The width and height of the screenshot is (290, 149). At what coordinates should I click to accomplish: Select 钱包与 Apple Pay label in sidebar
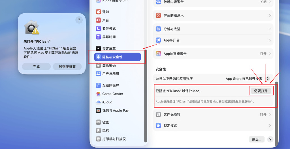[116, 110]
